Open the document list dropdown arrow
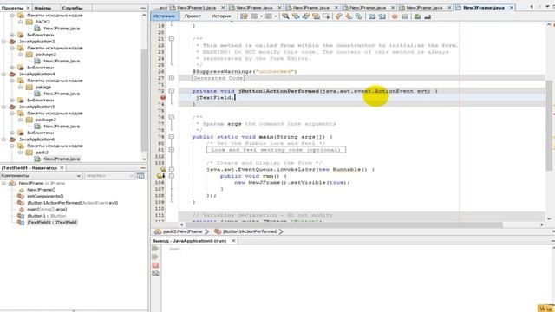This screenshot has height=312, width=555. point(547,7)
